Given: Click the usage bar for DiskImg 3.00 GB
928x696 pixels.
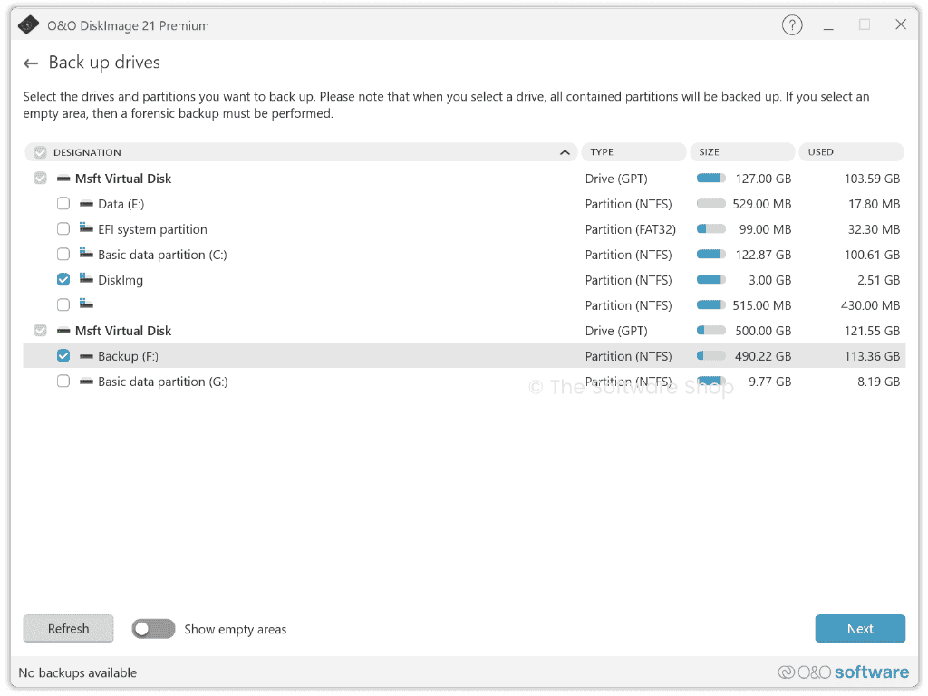Looking at the screenshot, I should point(710,280).
